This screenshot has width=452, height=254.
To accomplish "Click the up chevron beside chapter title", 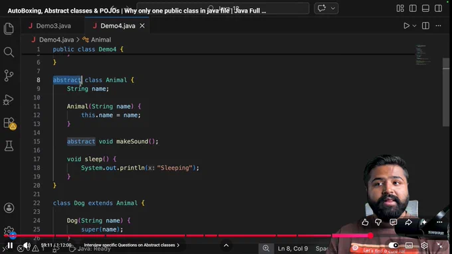I will point(226,245).
